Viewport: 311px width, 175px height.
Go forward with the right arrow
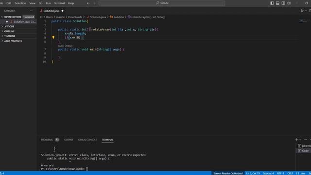tap(94, 3)
